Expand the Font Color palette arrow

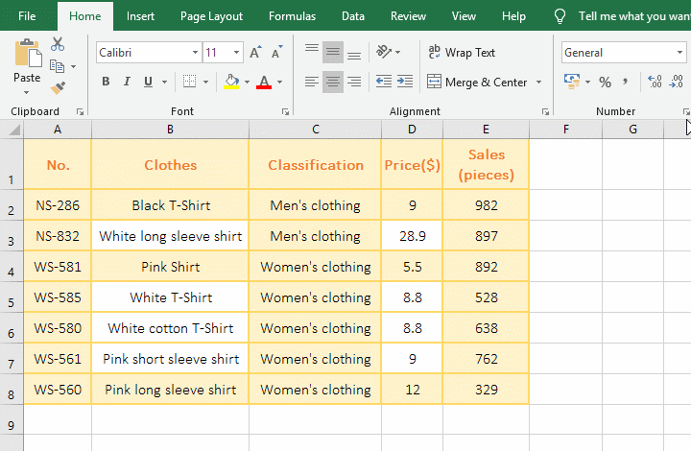click(279, 82)
